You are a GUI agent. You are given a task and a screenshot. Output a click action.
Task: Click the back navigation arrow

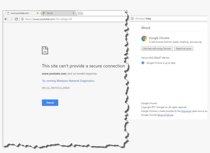pos(6,19)
